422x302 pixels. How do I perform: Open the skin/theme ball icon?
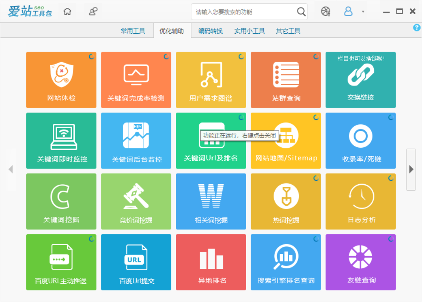point(325,12)
